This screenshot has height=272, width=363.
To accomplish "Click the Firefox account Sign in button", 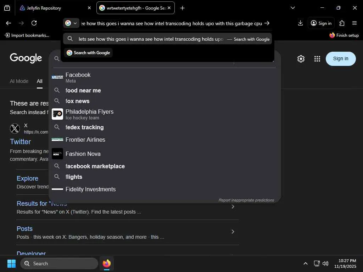I will (x=321, y=23).
